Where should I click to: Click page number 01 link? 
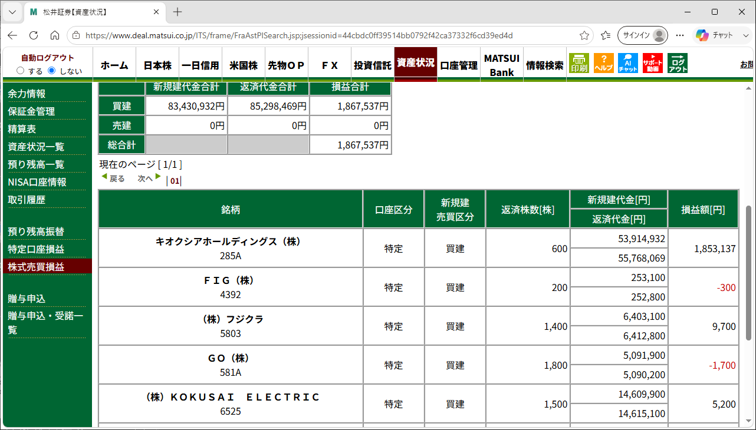tap(175, 181)
